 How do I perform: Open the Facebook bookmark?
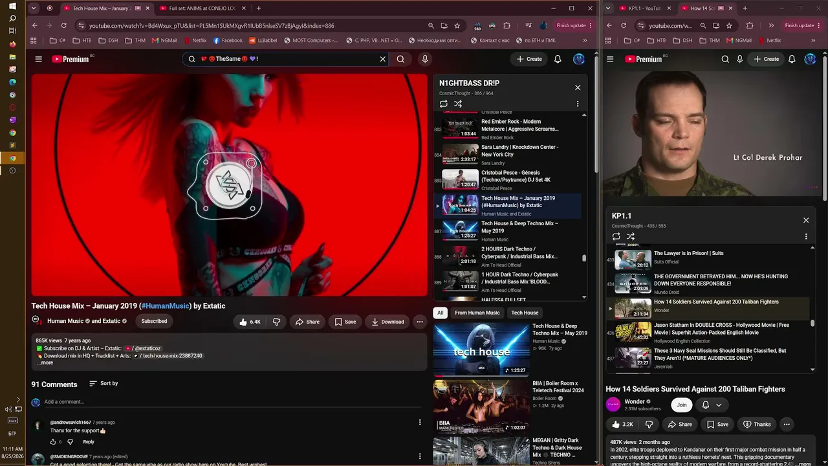228,40
